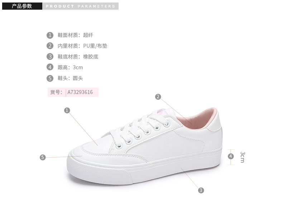Click the callout marker 2 above the shoe collar
This screenshot has width=283, height=207.
pos(158,97)
